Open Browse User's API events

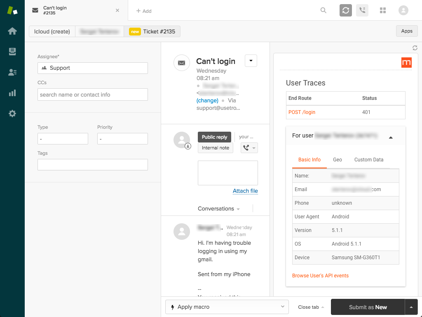point(320,275)
